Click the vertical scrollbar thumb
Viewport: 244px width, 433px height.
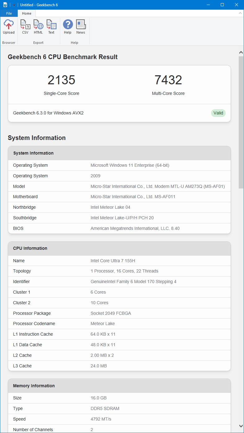[241, 122]
